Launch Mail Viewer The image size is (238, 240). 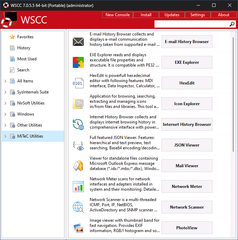coord(187,166)
